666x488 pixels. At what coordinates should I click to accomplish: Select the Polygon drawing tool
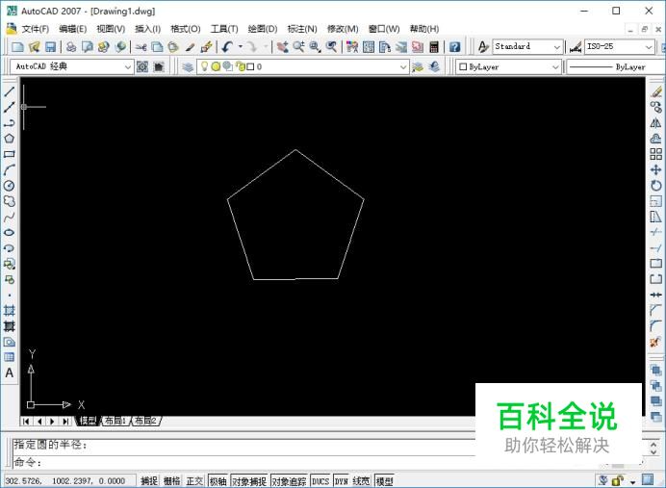pos(10,139)
